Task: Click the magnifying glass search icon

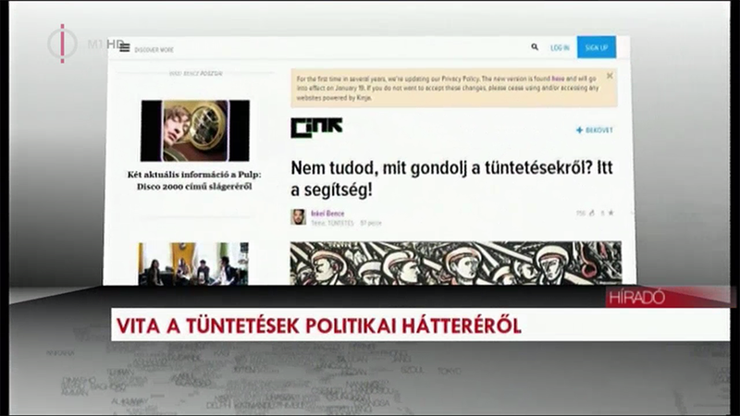Action: click(x=535, y=47)
